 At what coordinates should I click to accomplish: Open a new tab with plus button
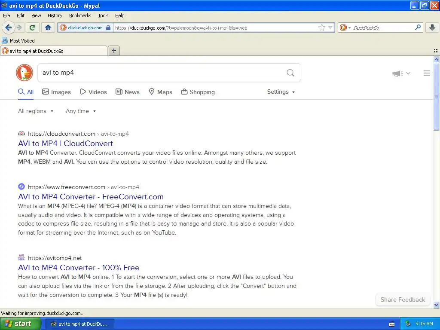tap(114, 51)
